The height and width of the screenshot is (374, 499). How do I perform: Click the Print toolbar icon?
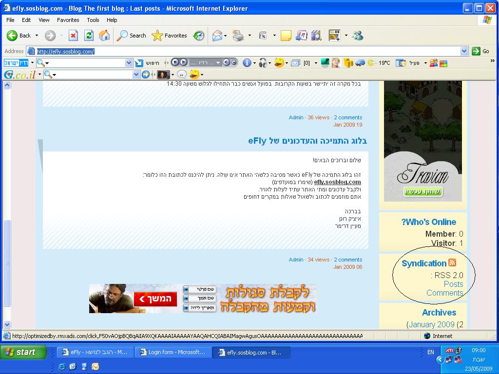pyautogui.click(x=238, y=35)
